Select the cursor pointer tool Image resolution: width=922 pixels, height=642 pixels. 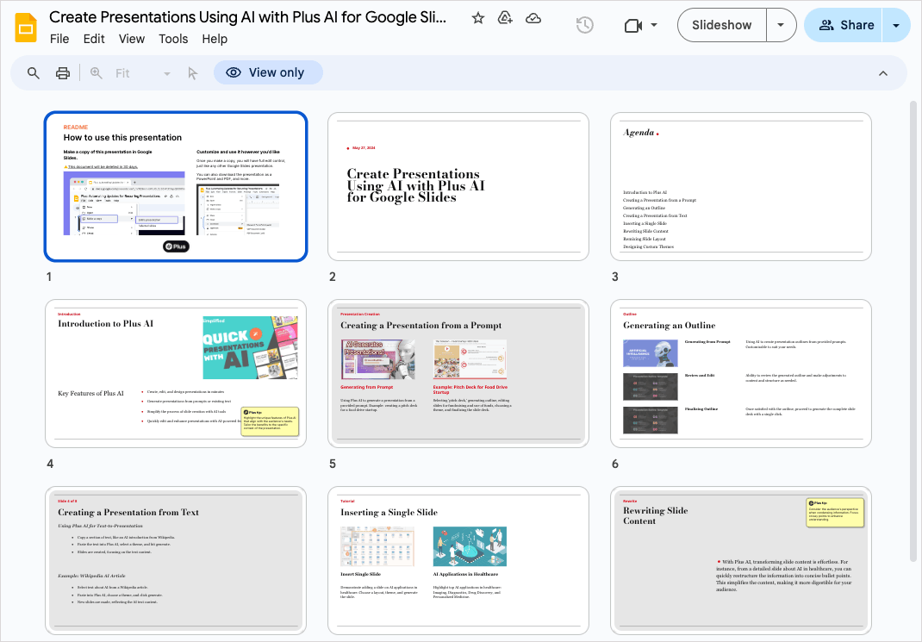192,73
